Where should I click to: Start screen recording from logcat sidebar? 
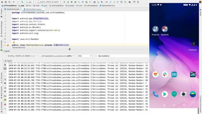pos(5,100)
